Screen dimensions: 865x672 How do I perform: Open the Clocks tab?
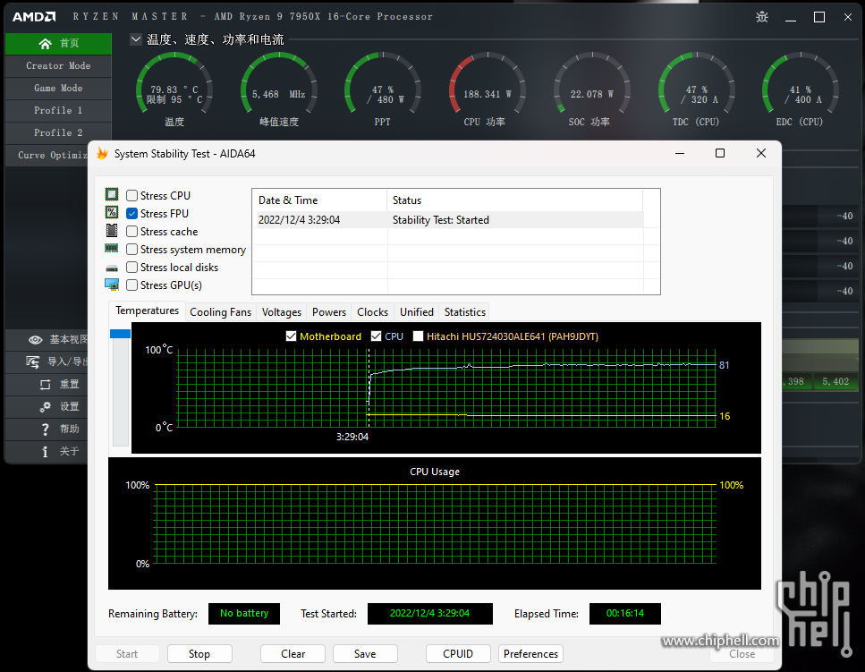tap(372, 311)
